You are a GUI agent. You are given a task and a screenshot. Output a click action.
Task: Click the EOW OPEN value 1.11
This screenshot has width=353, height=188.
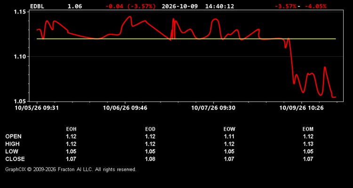pyautogui.click(x=229, y=136)
